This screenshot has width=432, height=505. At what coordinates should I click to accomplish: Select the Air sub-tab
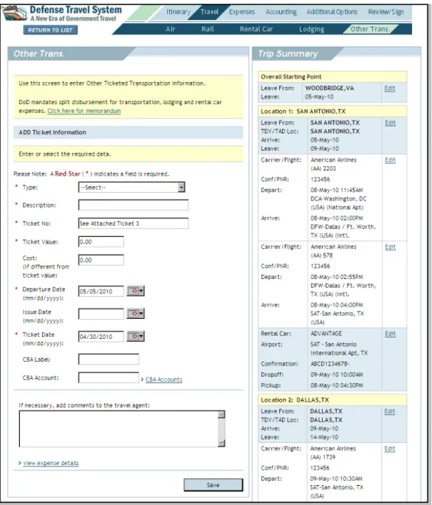[171, 30]
